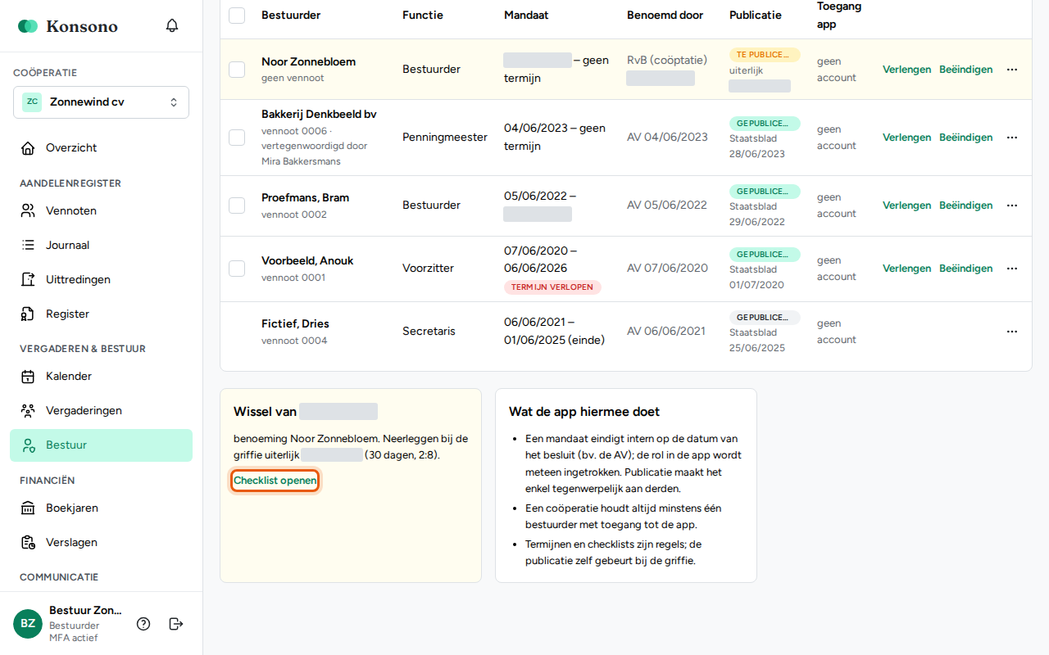Image resolution: width=1049 pixels, height=655 pixels.
Task: Tick the checkbox for Noor Zonnebloem
Action: 237,70
